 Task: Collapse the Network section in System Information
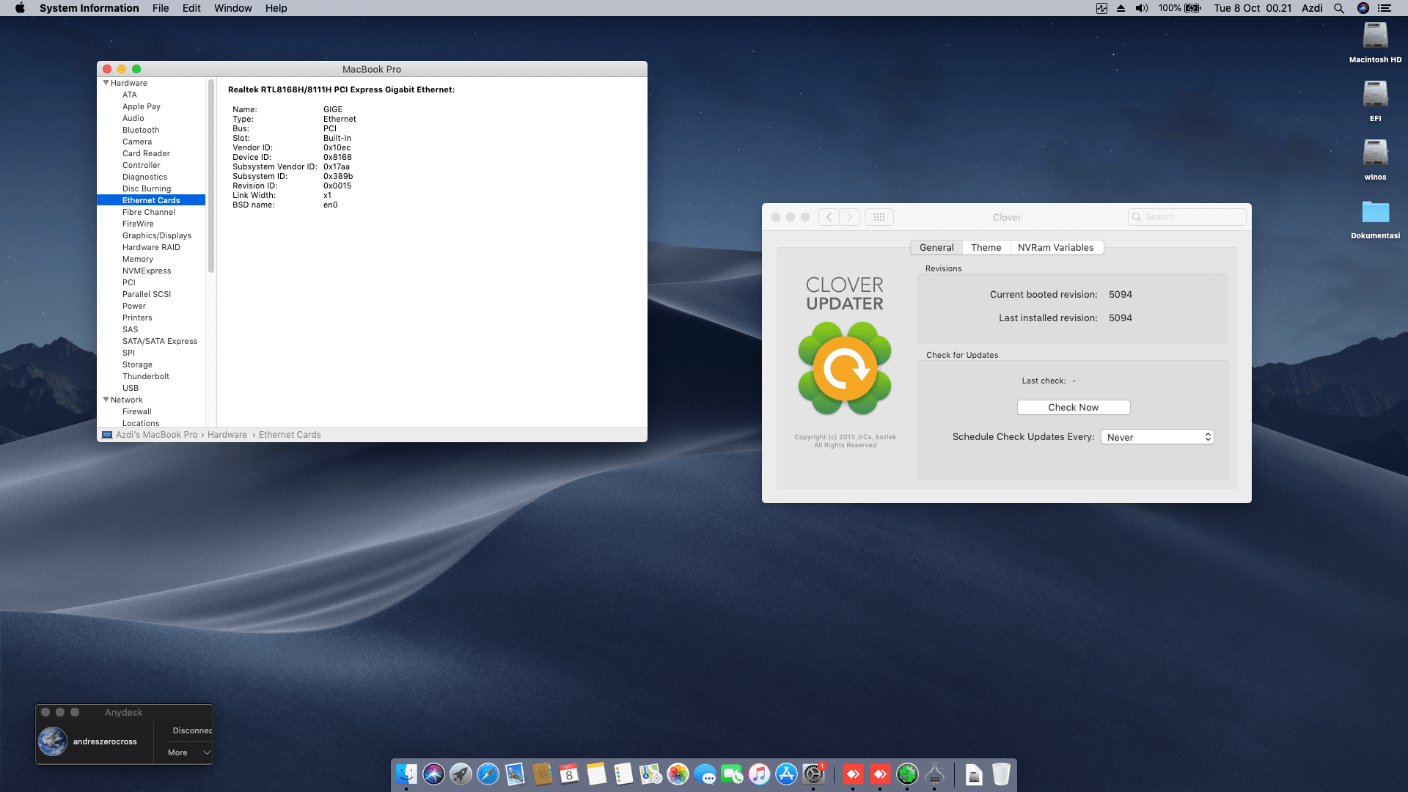coord(106,400)
